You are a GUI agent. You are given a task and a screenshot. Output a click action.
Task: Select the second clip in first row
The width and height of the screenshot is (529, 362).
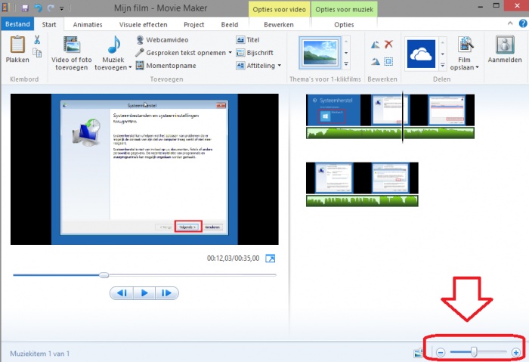(x=389, y=110)
